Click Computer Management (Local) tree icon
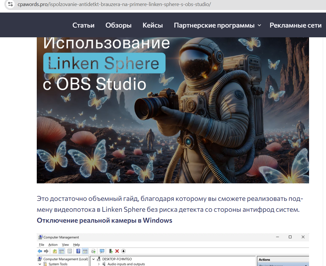Image resolution: width=326 pixels, height=266 pixels. click(40, 259)
